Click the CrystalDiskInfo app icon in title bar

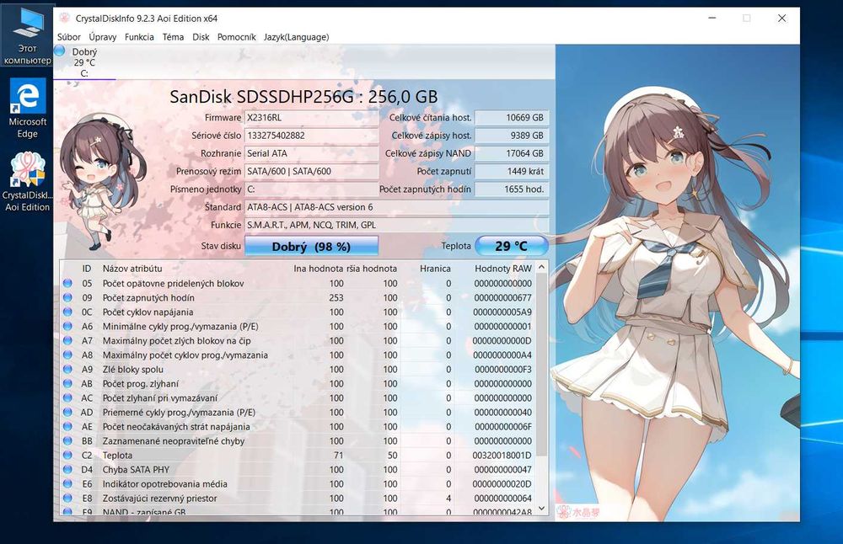[64, 19]
